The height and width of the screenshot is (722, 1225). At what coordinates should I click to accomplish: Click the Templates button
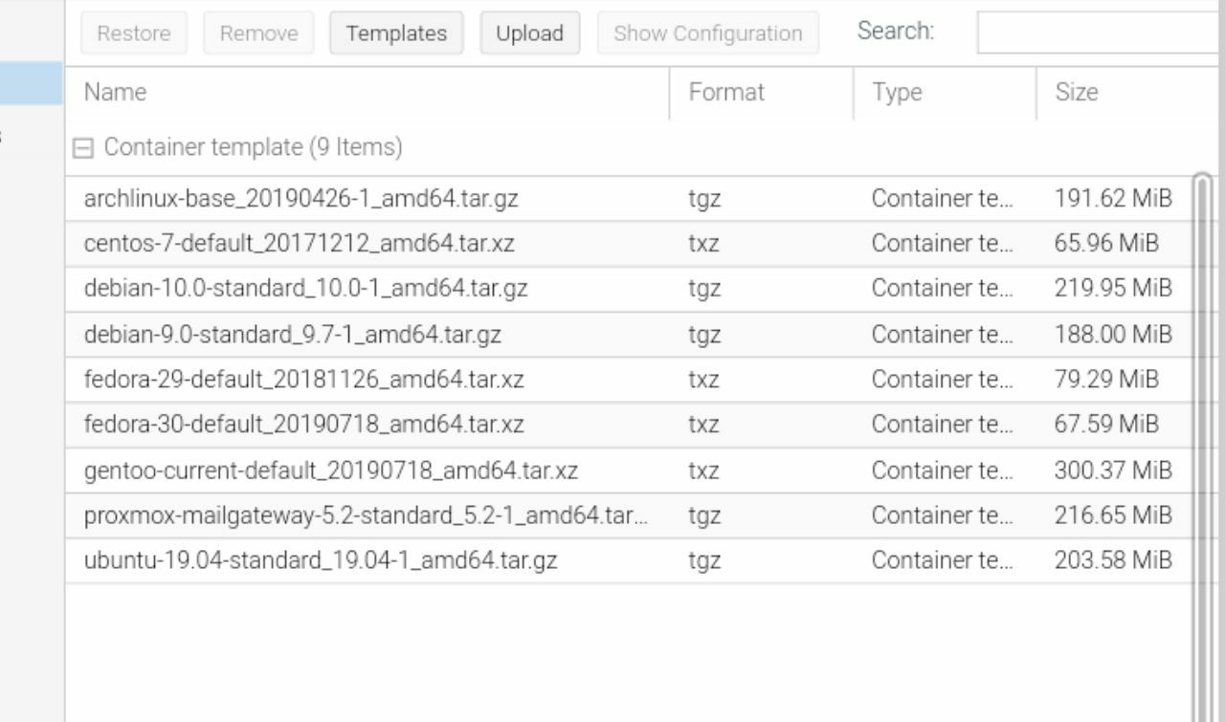coord(396,33)
